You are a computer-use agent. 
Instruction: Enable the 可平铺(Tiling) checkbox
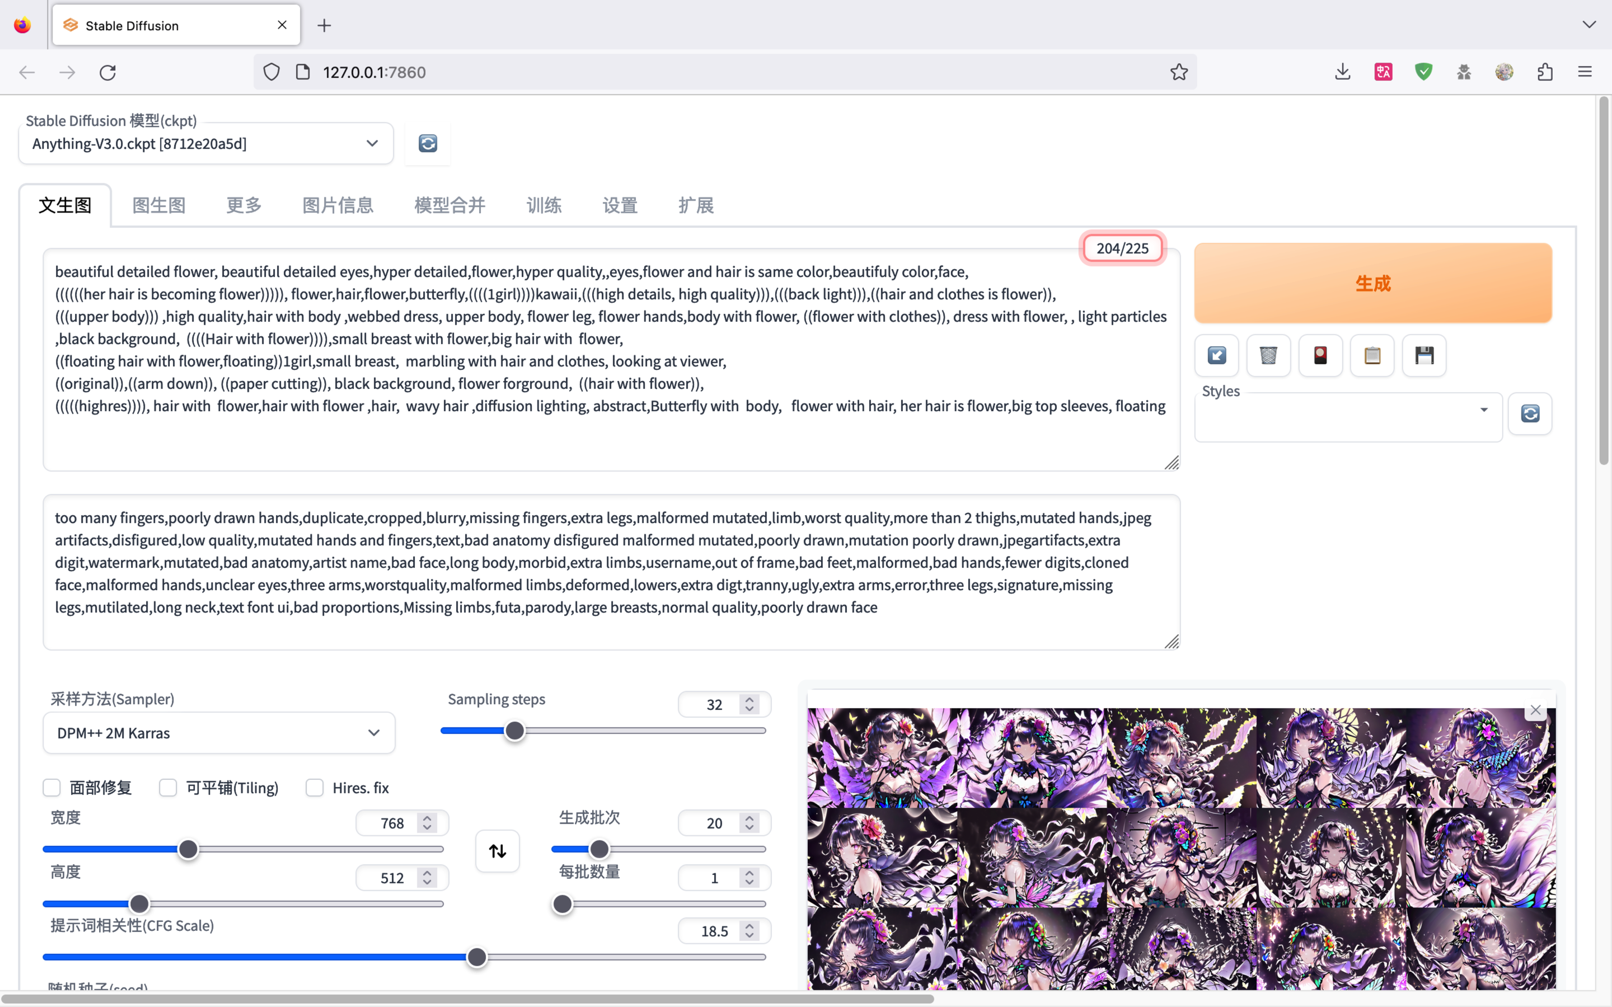[168, 788]
